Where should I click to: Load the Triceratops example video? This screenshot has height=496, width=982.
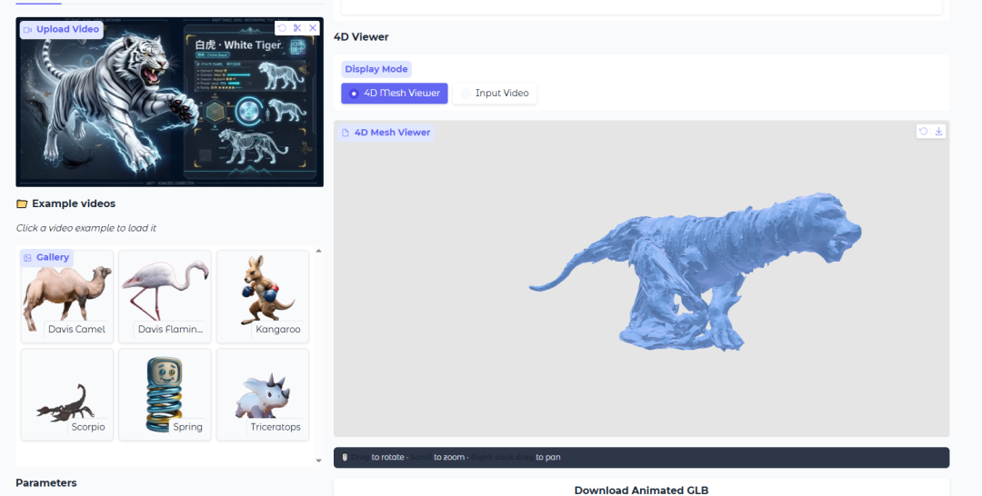coord(263,394)
